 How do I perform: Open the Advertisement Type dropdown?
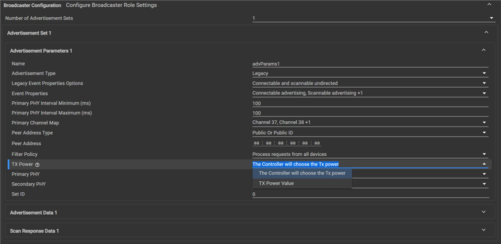[370, 74]
